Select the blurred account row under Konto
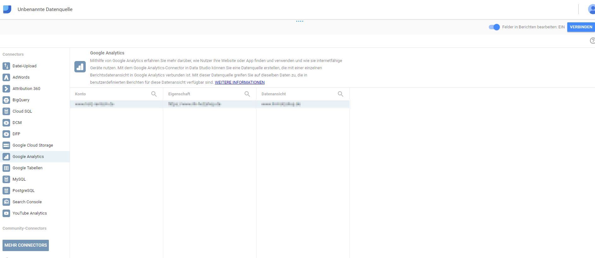 tap(116, 104)
